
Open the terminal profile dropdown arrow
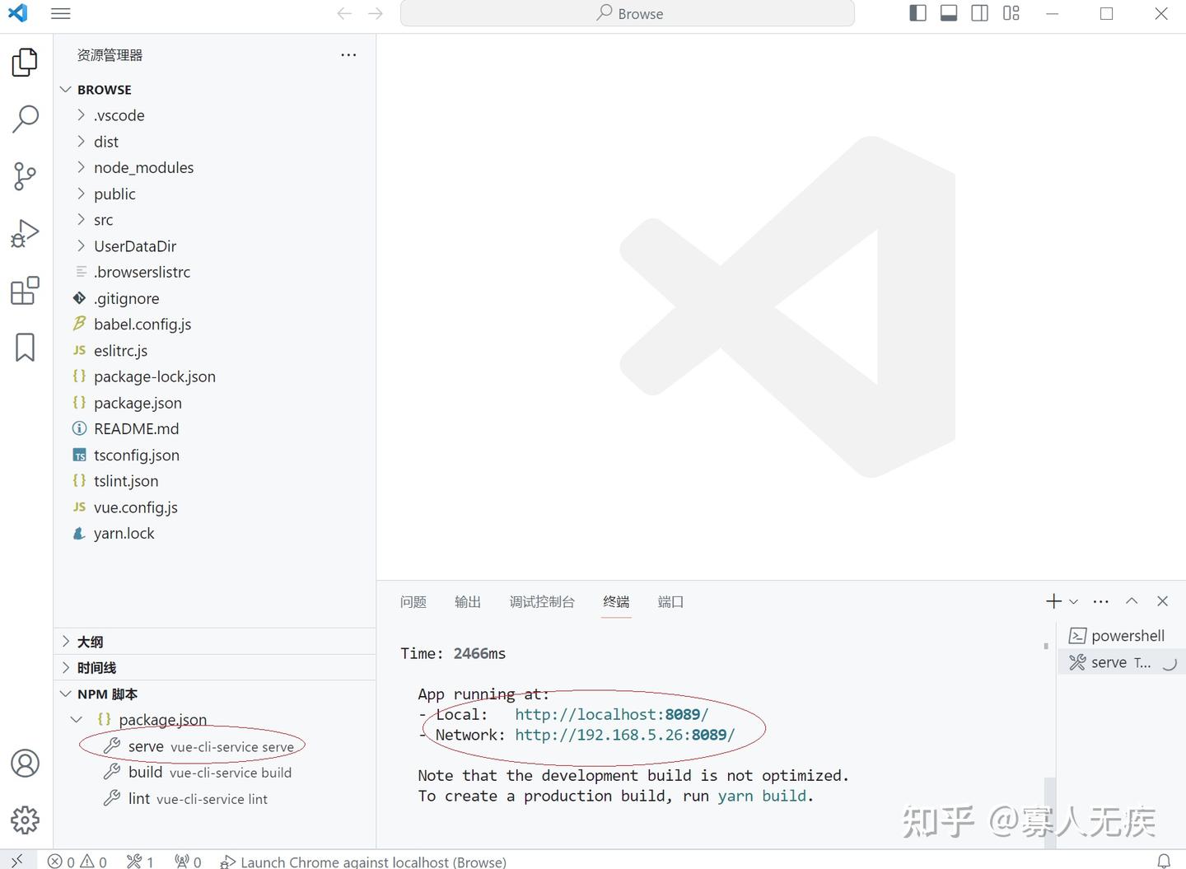1073,601
